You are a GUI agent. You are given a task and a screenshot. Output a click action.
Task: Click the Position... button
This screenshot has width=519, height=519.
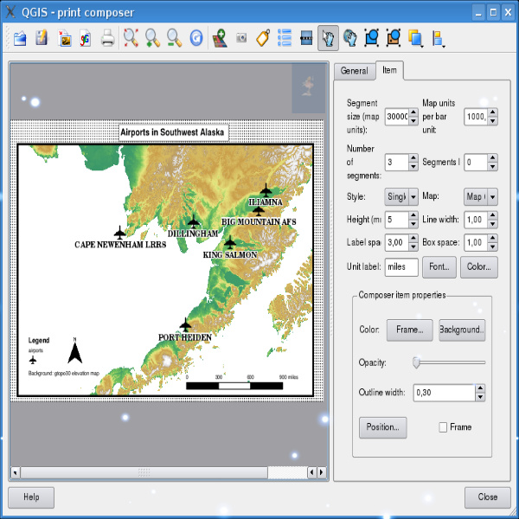coord(383,427)
